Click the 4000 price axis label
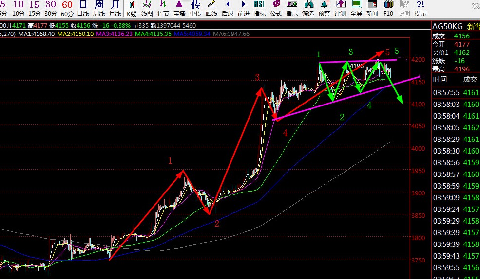Screen dimensions: 480x279 point(418,148)
